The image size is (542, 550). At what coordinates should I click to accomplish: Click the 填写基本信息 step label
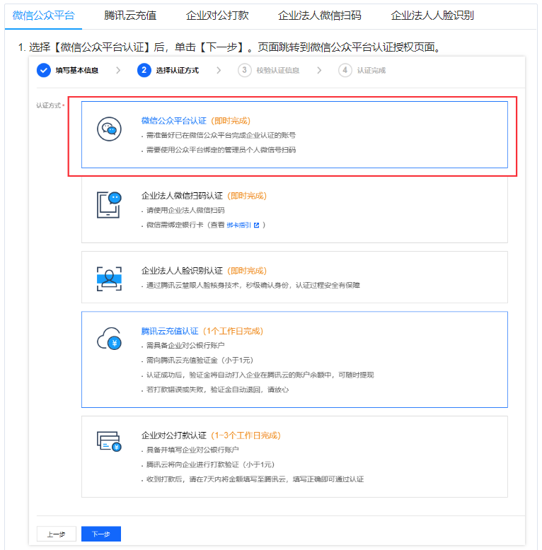[77, 71]
